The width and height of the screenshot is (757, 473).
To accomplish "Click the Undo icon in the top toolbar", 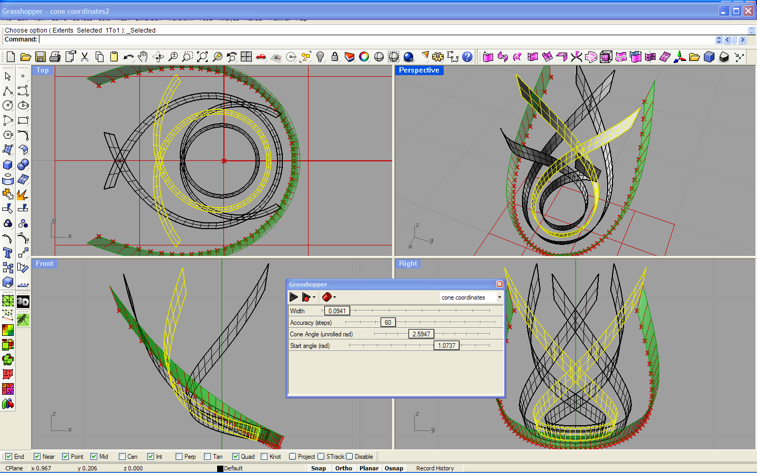I will click(x=129, y=57).
